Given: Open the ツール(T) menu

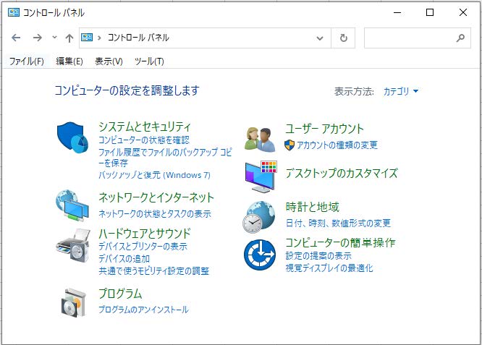Looking at the screenshot, I should pos(149,61).
